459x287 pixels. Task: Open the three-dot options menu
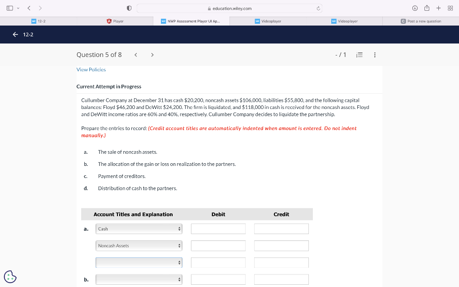[375, 54]
